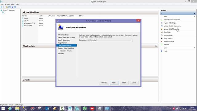Collapse the Checkpoints panel with its chevron
The width and height of the screenshot is (197, 111).
[x=156, y=46]
